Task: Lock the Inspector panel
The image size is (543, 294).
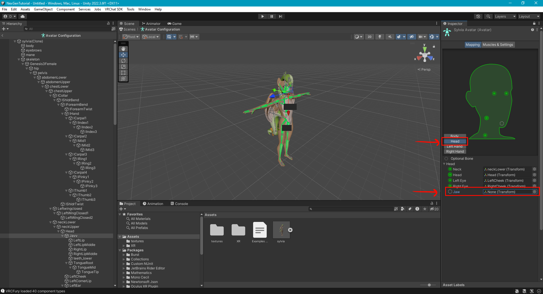Action: (x=534, y=23)
